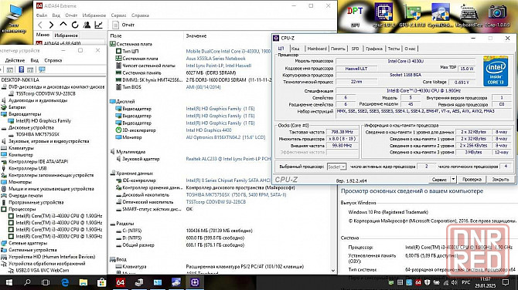Open Справка menu in Device Manager
The height and width of the screenshot is (290, 518).
pyautogui.click(x=53, y=60)
